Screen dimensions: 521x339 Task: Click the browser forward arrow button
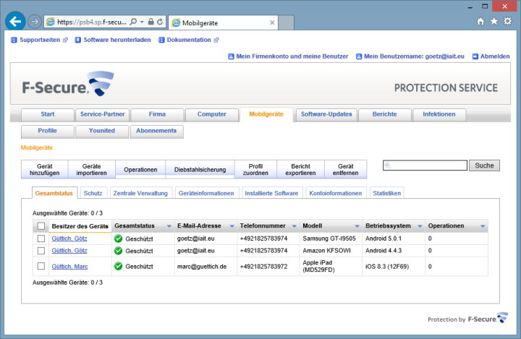pos(34,22)
